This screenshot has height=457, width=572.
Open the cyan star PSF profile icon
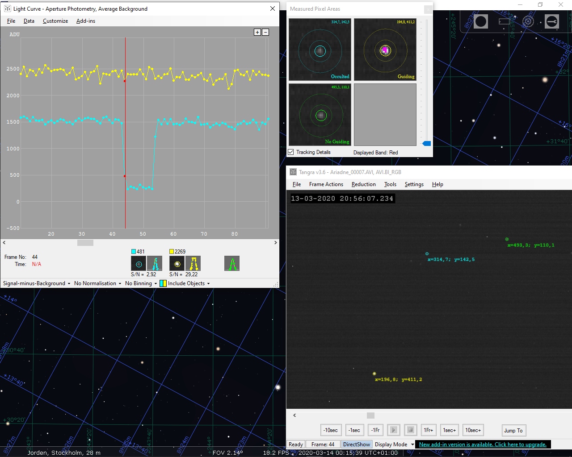pos(155,264)
